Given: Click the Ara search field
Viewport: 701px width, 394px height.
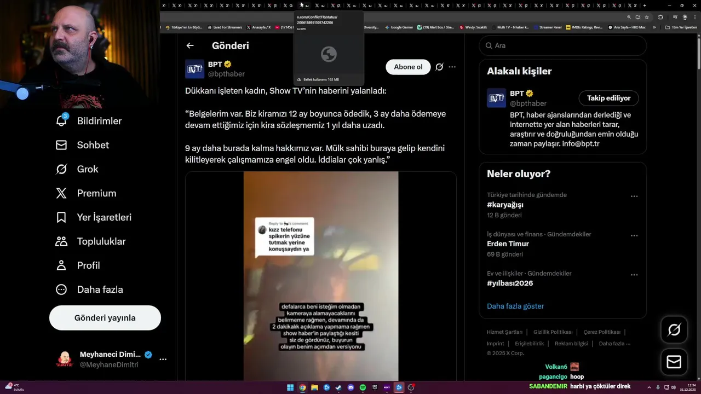Looking at the screenshot, I should [x=563, y=45].
